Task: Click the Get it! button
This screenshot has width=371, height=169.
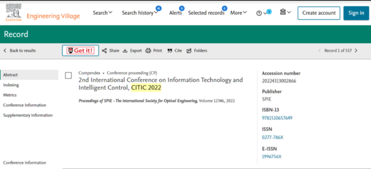Action: click(x=80, y=51)
